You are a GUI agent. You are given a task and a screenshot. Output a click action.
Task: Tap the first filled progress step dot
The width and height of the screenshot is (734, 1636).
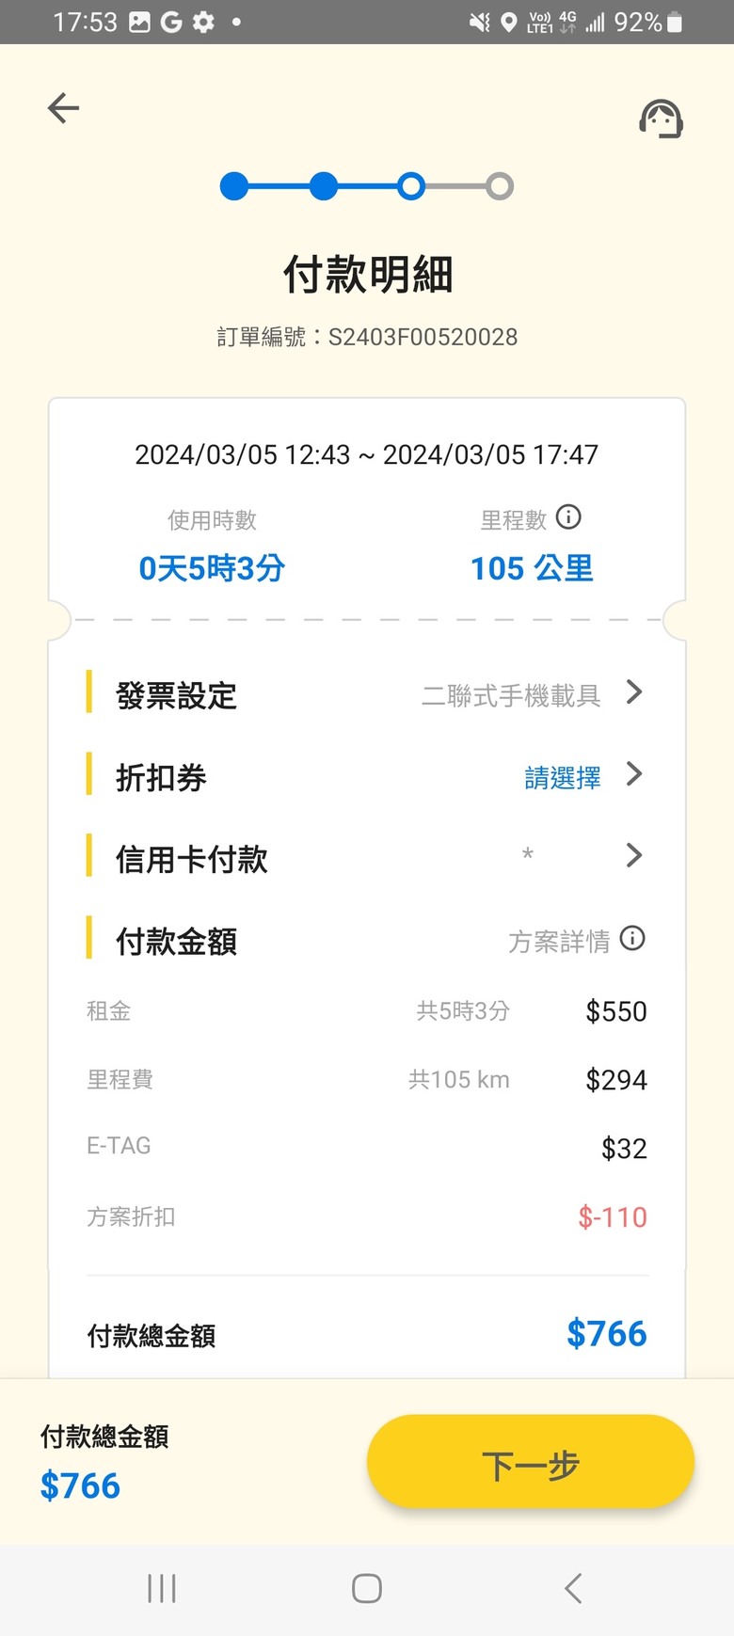[x=234, y=186]
